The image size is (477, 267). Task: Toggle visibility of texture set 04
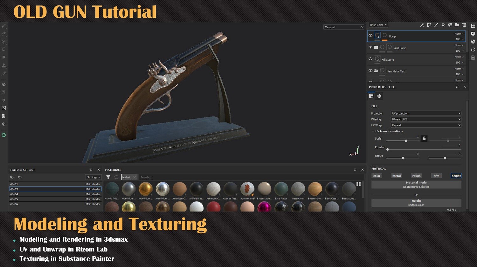pos(12,194)
